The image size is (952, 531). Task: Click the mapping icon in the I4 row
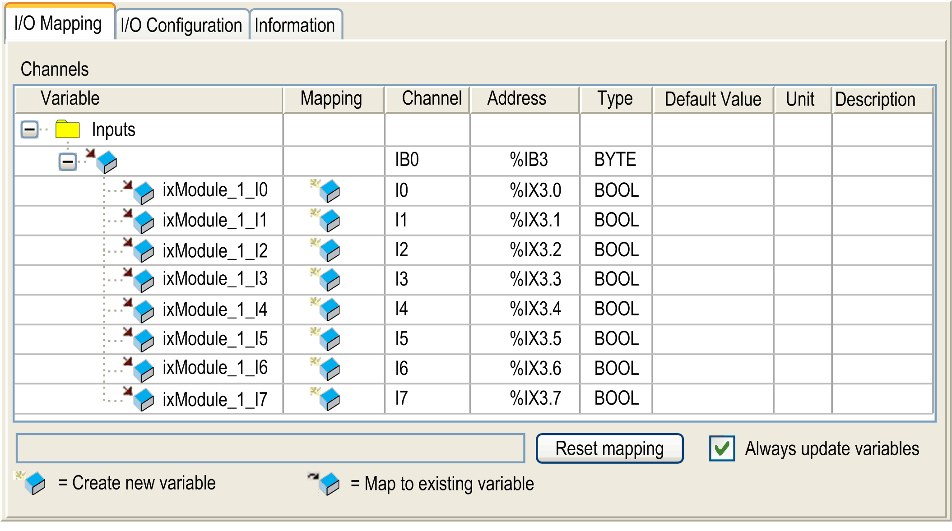click(x=325, y=309)
